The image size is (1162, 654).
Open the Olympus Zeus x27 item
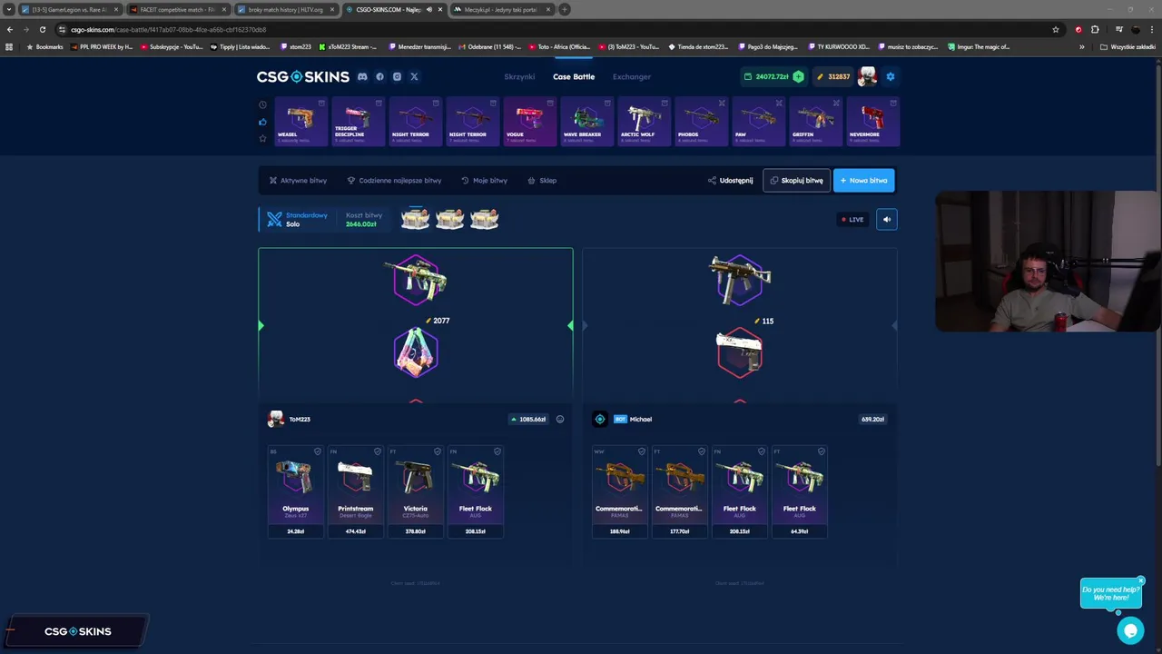coord(295,491)
